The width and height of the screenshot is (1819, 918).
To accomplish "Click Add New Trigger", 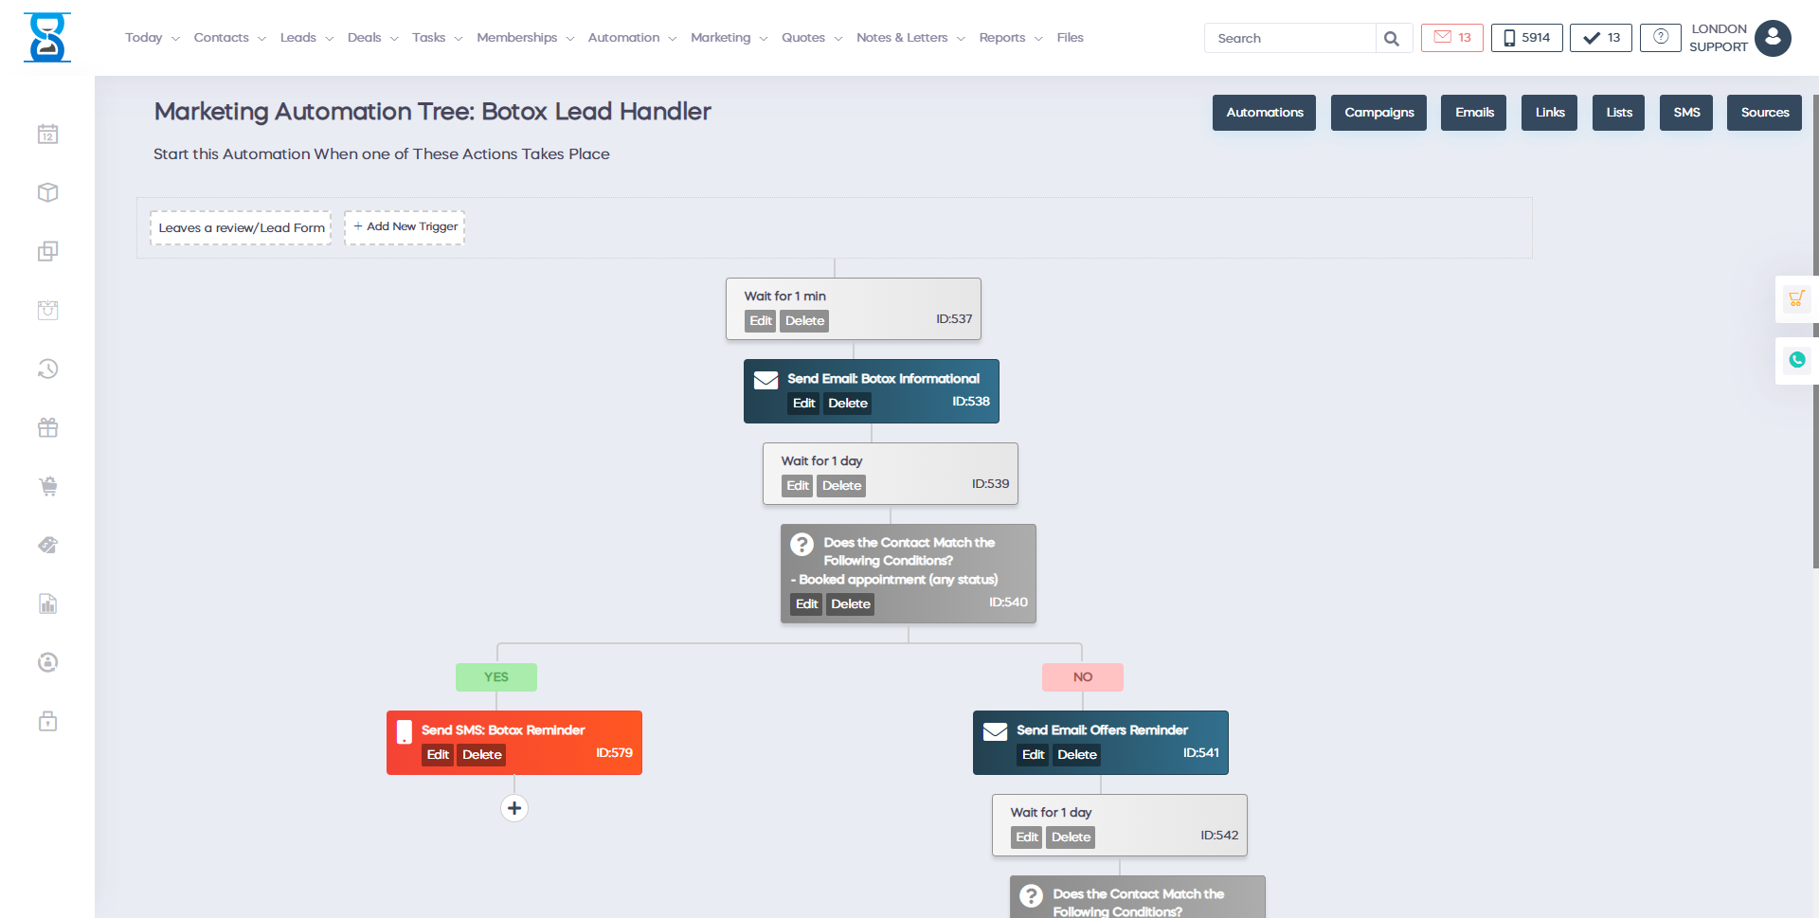I will click(405, 226).
